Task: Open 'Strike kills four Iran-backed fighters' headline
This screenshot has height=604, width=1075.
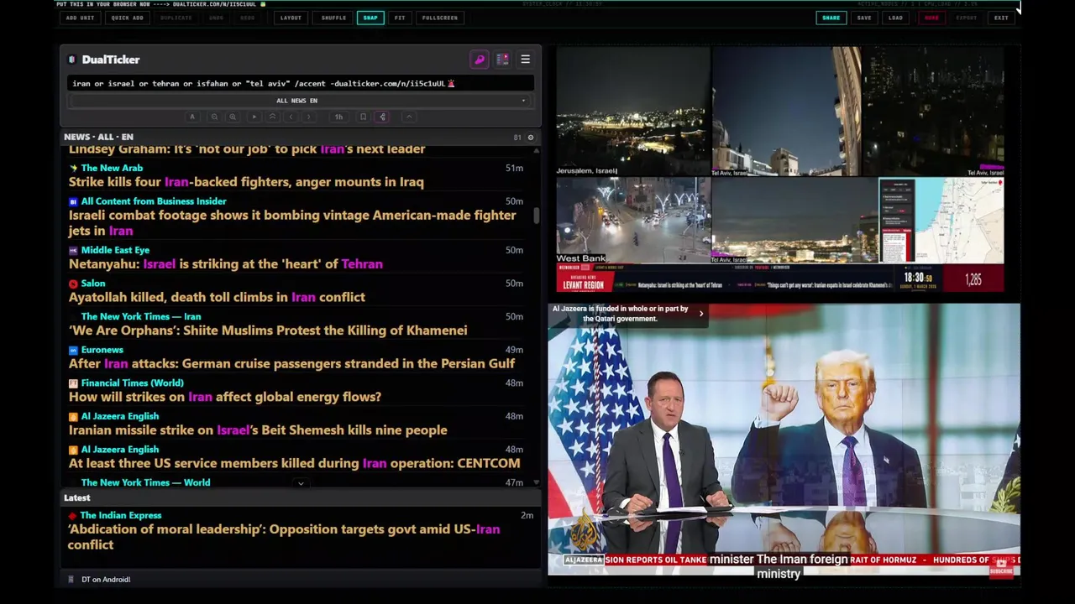Action: 246,182
